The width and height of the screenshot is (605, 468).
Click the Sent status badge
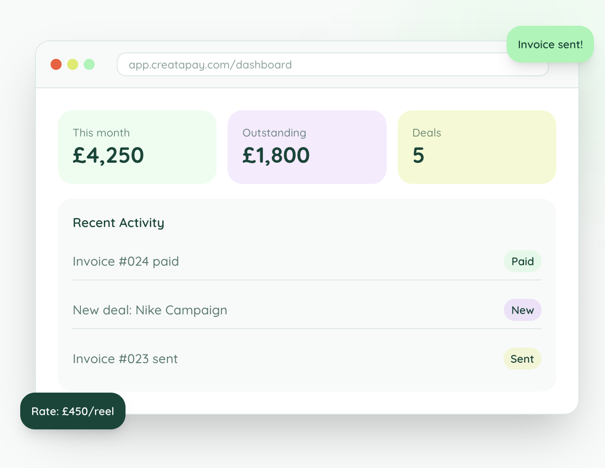(x=522, y=359)
